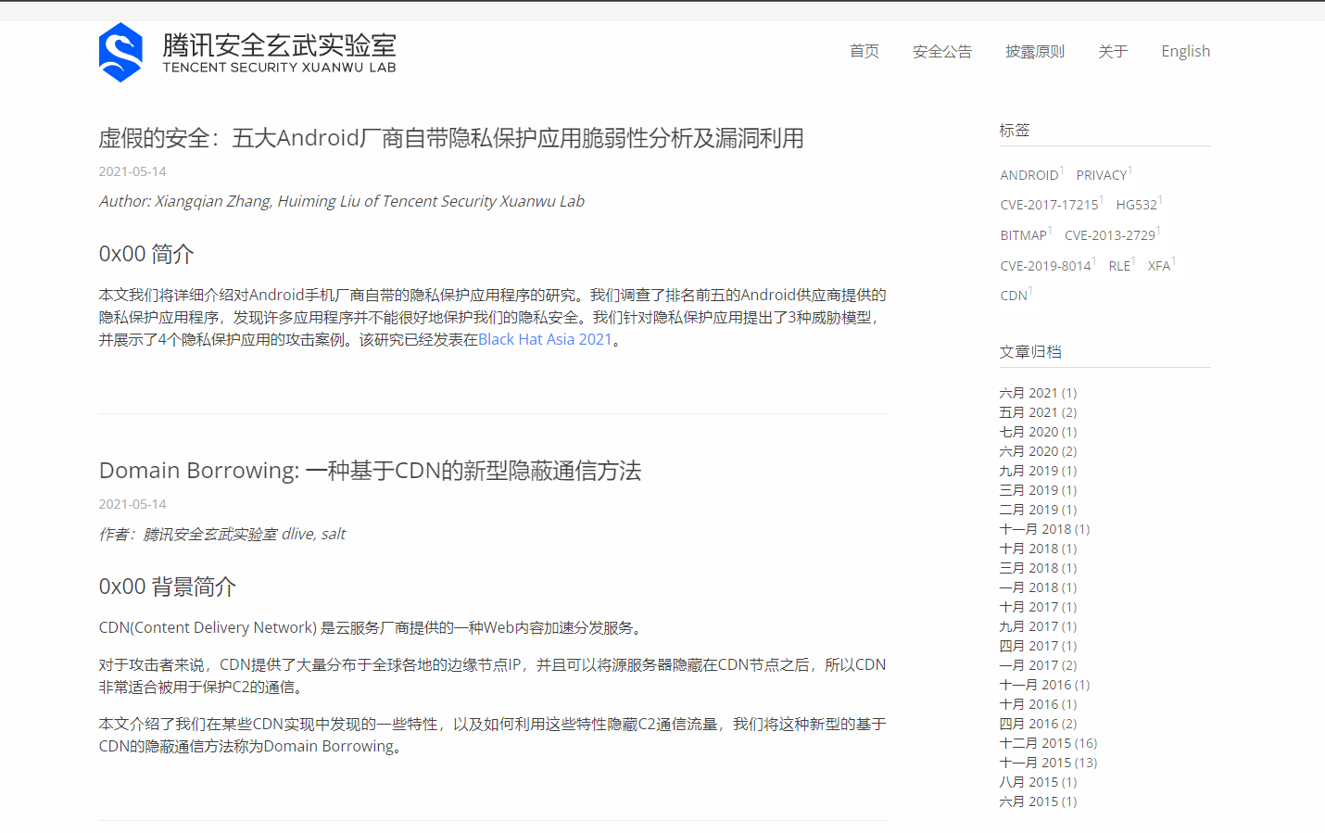Click the CDN(Content Delivery Network) paragraph
Viewport: 1325px width, 833px height.
pyautogui.click(x=372, y=627)
